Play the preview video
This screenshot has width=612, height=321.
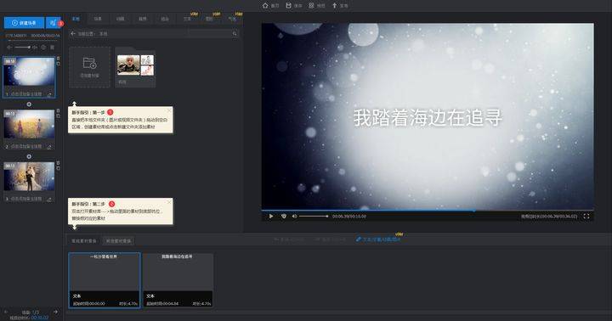click(271, 216)
